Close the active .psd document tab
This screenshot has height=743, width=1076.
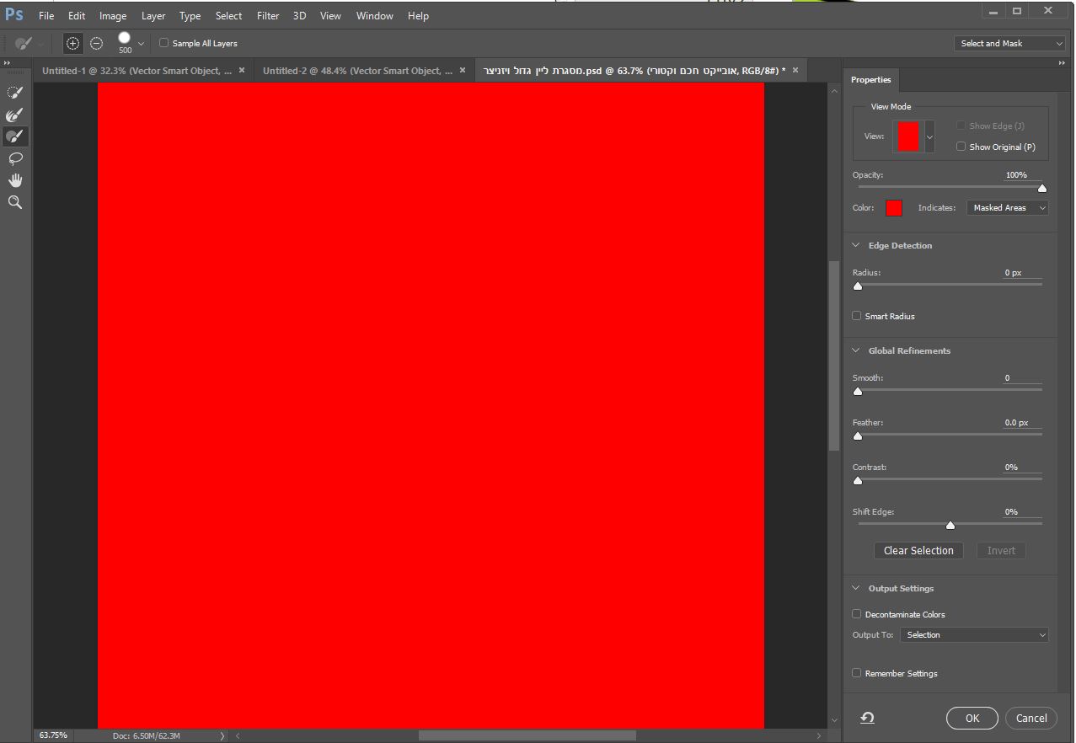pos(795,71)
